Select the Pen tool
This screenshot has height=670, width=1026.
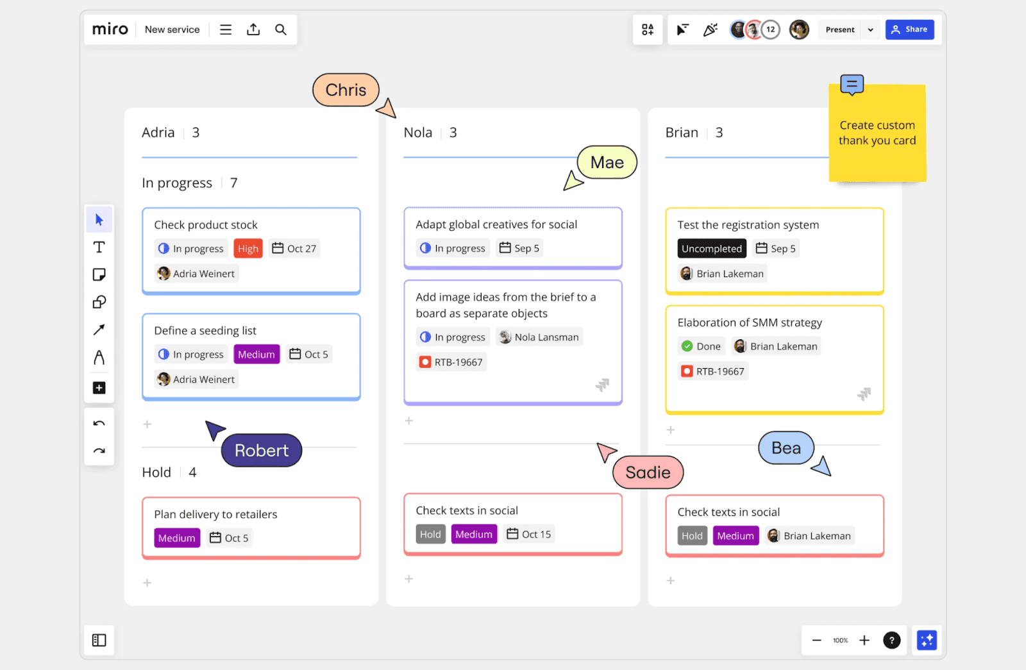click(x=99, y=358)
